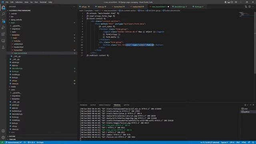
Task: Click the UTF-8 encoding in status bar
Action: click(232, 142)
